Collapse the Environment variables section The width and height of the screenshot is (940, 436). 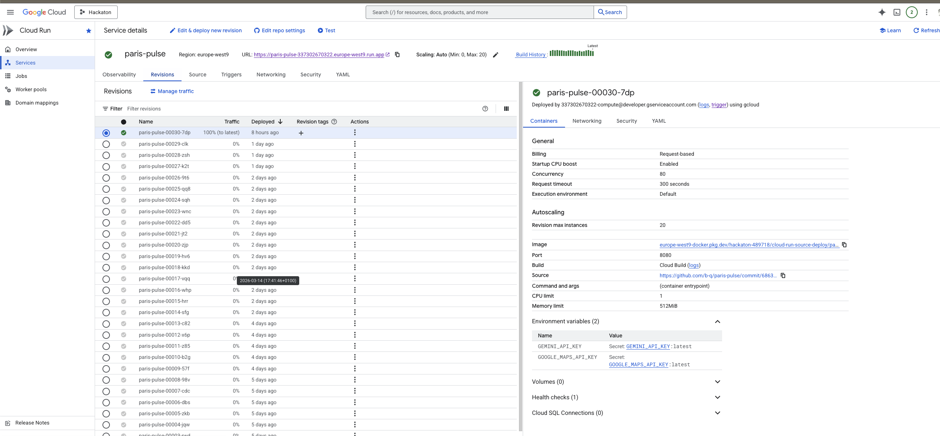(718, 321)
